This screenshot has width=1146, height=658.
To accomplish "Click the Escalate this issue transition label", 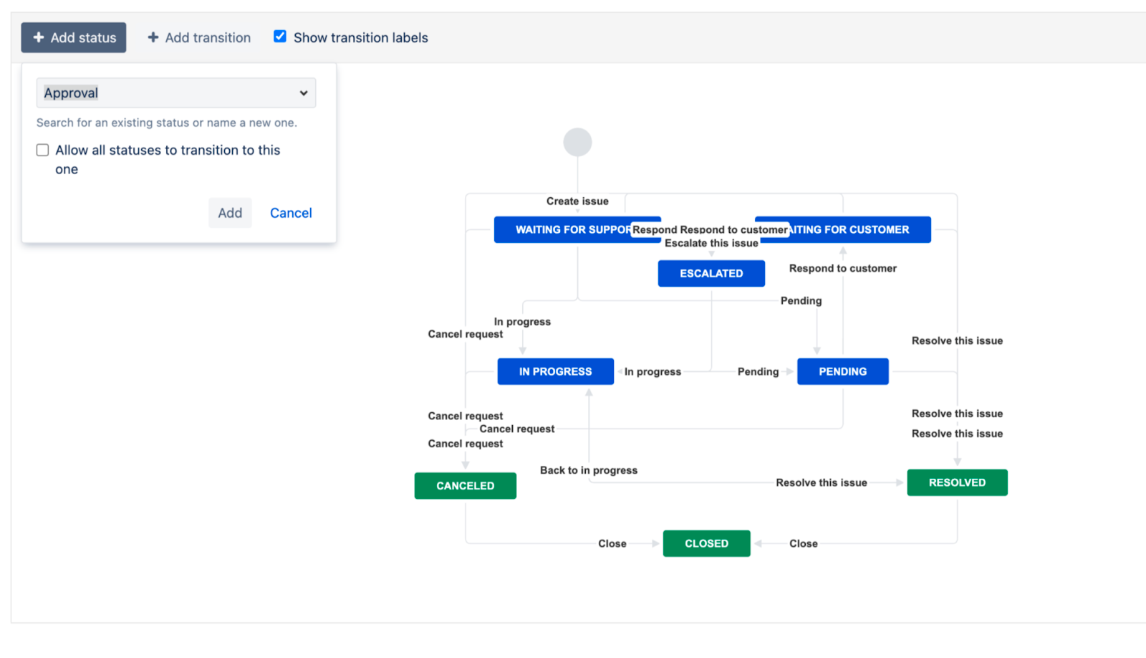I will (711, 243).
